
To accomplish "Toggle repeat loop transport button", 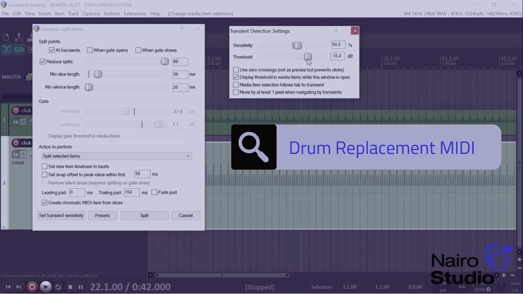I will click(x=58, y=287).
